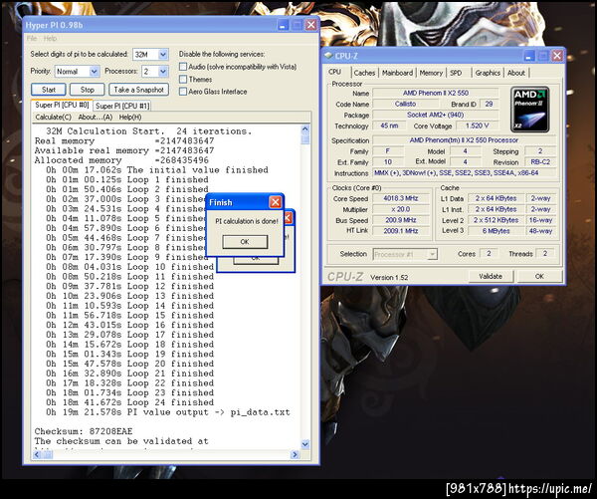Click the Bus Speed value 200.9 MHz
597x499 pixels.
(401, 220)
